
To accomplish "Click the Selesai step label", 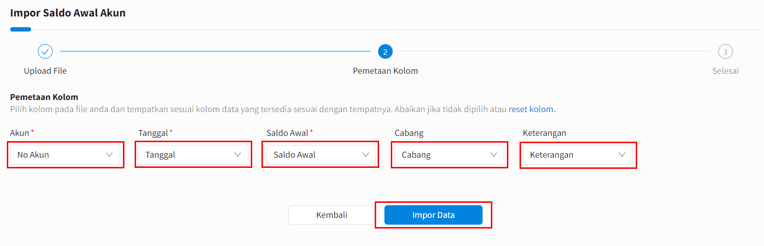I will click(x=726, y=71).
